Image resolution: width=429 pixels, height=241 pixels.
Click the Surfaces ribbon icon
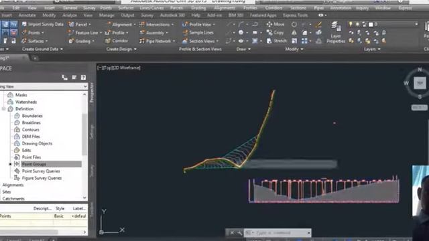click(24, 41)
